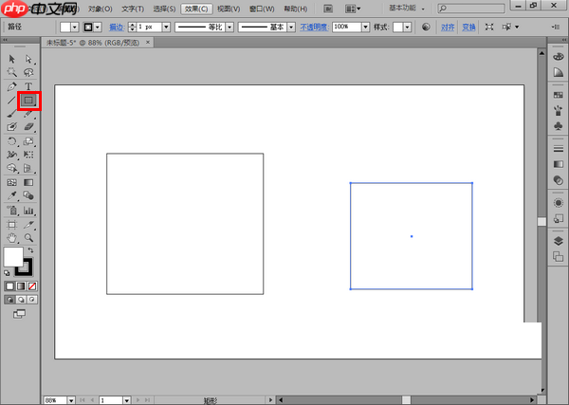Open the 窗口(W) menu
The image size is (569, 405).
point(261,8)
